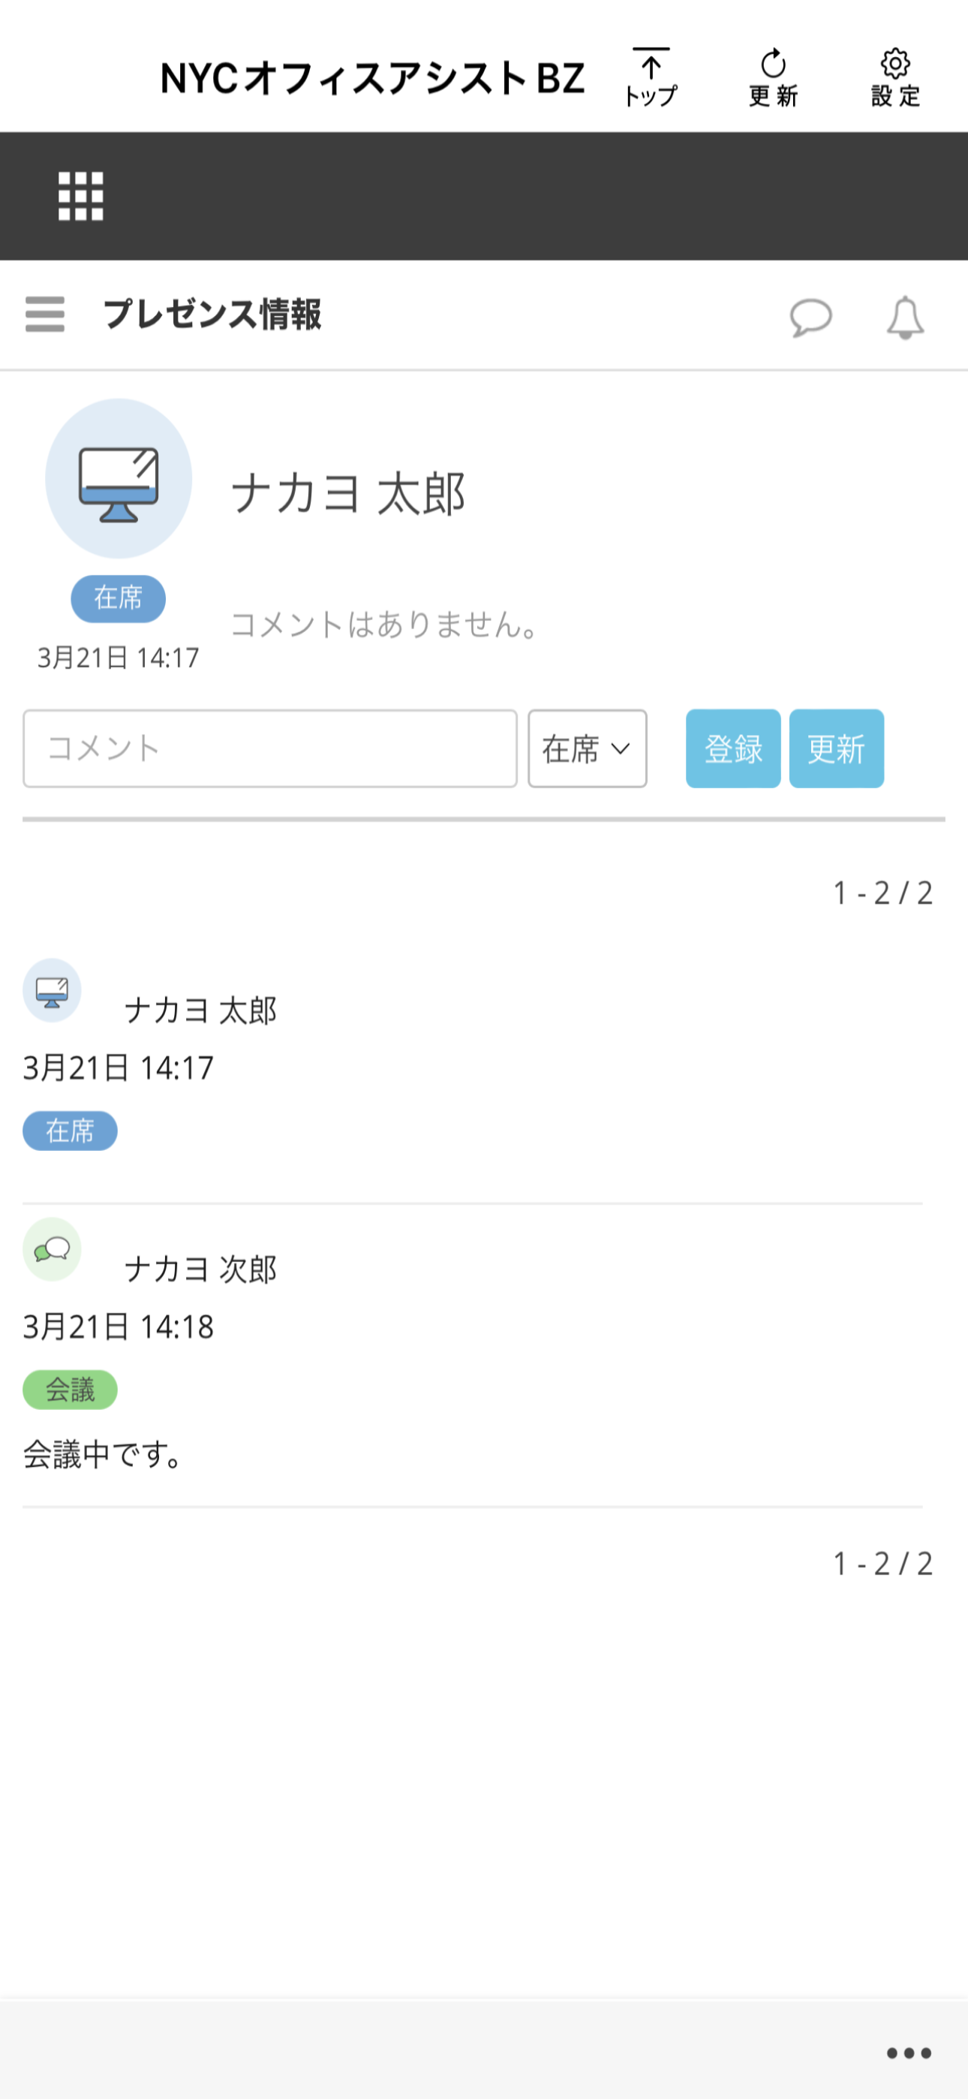This screenshot has height=2099, width=968.
Task: Open notifications bell icon
Action: click(905, 317)
